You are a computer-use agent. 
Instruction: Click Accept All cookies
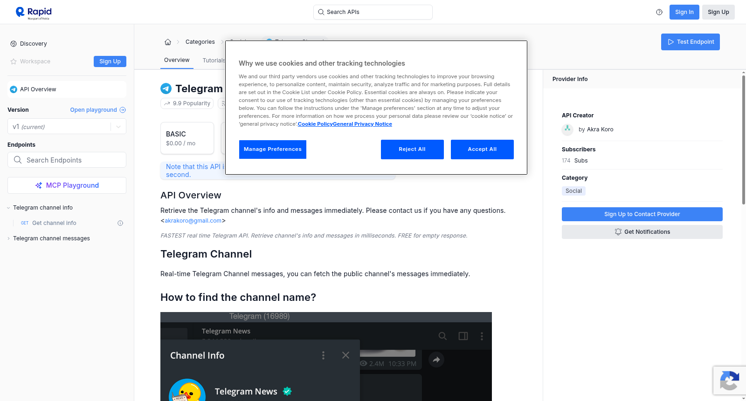(x=482, y=150)
